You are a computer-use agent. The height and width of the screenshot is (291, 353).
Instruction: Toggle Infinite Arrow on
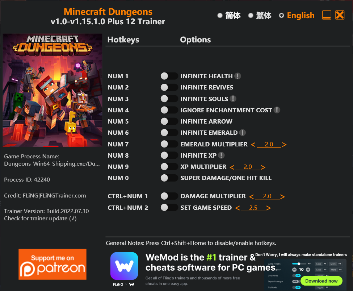point(169,121)
